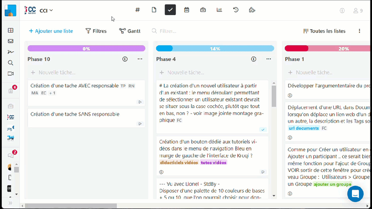Image resolution: width=372 pixels, height=209 pixels.
Task: Open the hashtag channels view
Action: [137, 10]
